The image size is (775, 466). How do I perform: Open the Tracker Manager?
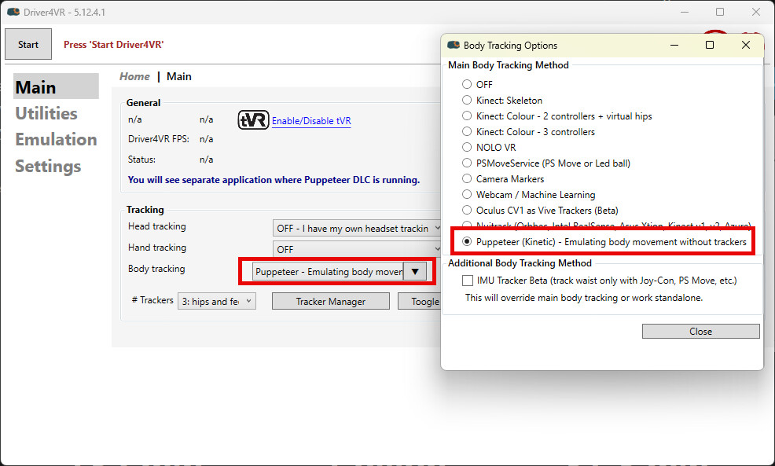[330, 301]
